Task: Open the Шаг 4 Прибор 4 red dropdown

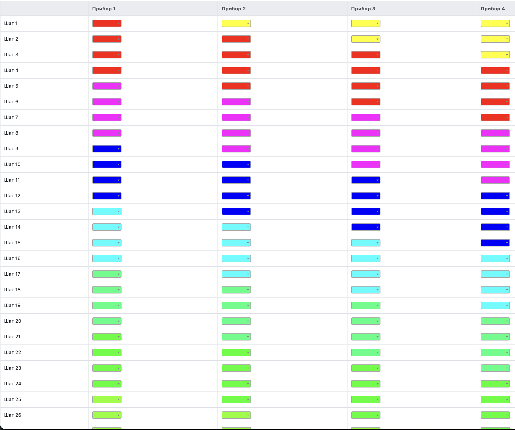Action: (495, 70)
